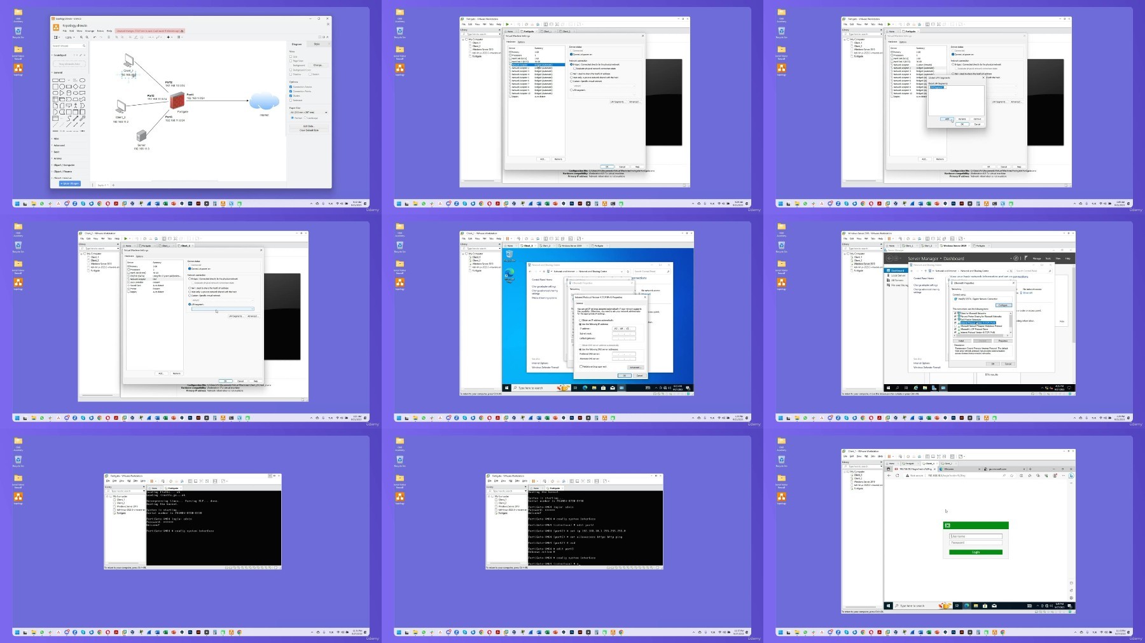Select Local Server in Server Manager sidebar
1145x643 pixels.
pos(898,275)
